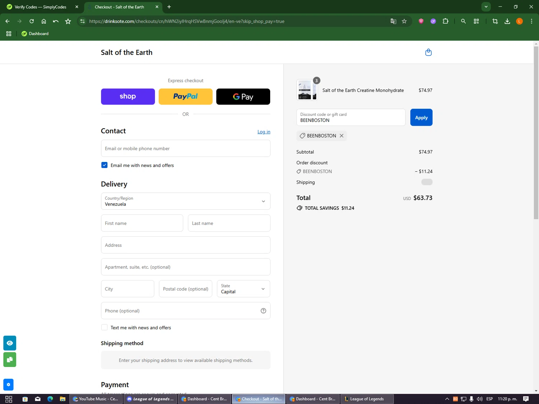The height and width of the screenshot is (404, 539).
Task: Open the browser home page
Action: pos(44,21)
